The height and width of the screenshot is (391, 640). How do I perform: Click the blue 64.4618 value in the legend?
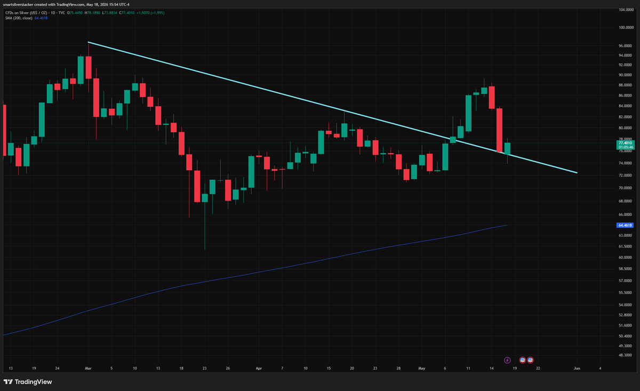click(x=41, y=18)
